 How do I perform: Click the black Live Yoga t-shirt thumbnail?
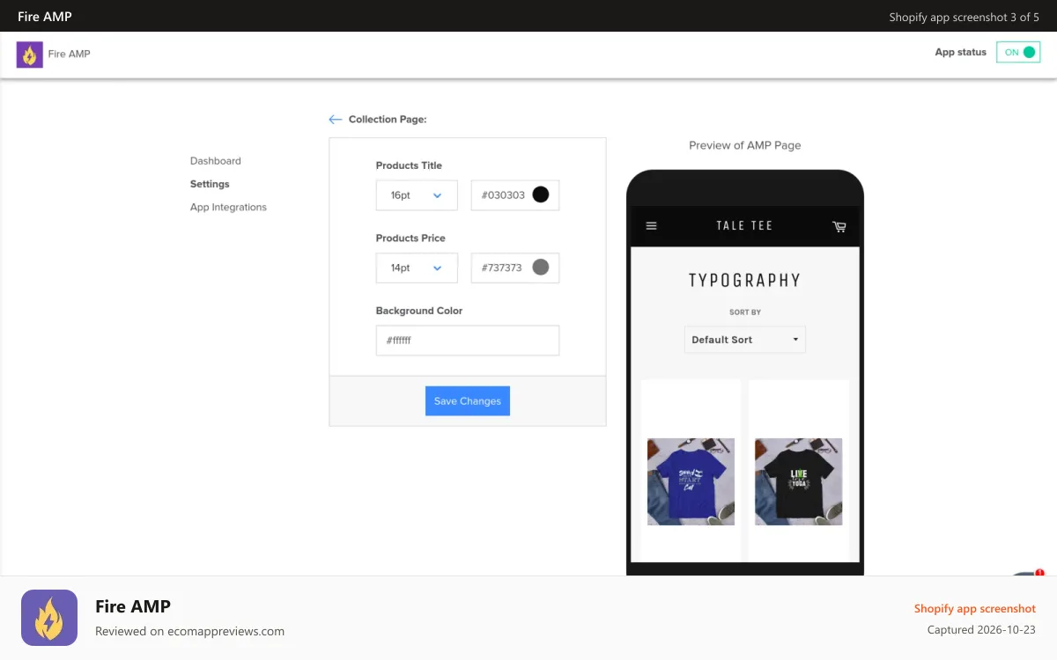[799, 482]
